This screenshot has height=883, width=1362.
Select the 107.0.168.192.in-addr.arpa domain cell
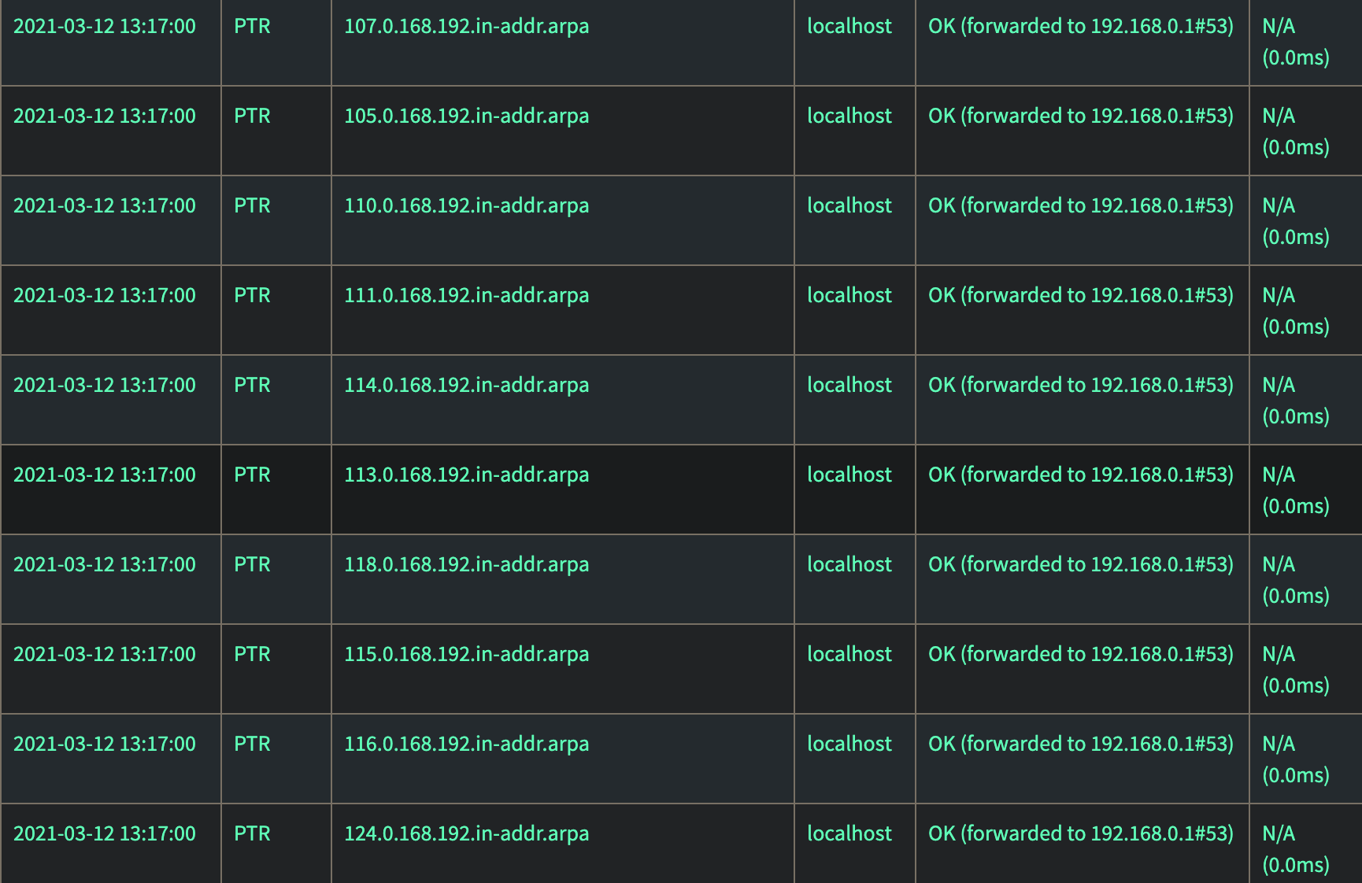pyautogui.click(x=466, y=27)
